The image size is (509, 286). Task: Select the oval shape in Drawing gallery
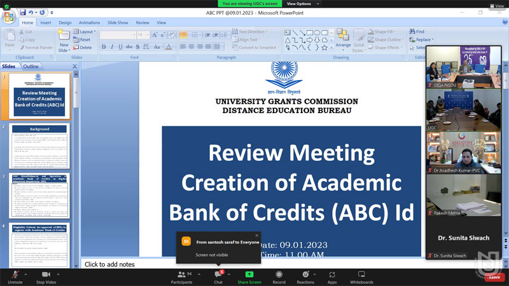pos(317,33)
